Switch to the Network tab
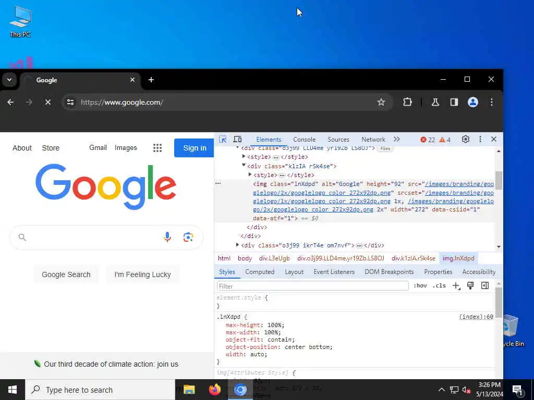 [x=373, y=140]
